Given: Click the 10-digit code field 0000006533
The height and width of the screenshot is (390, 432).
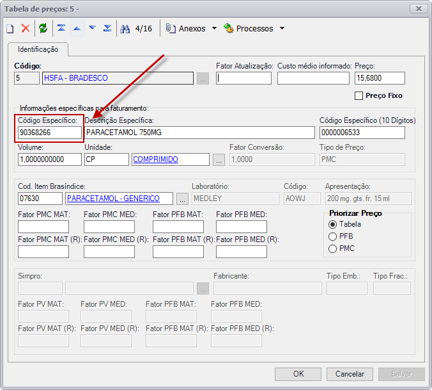Looking at the screenshot, I should pos(362,133).
